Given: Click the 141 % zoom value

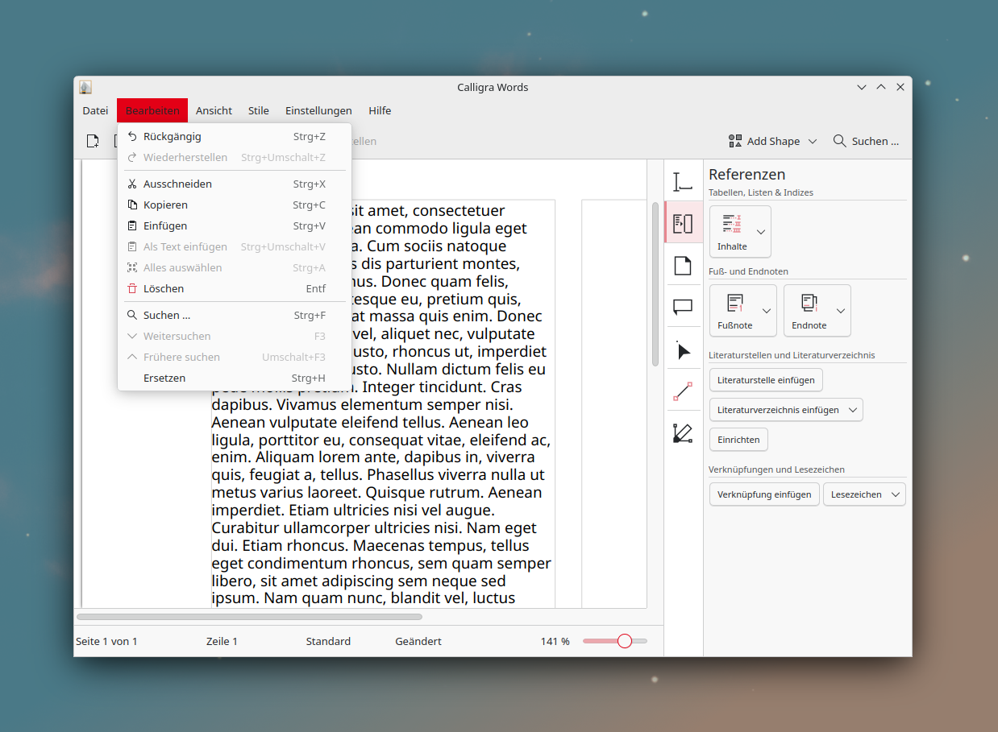Looking at the screenshot, I should coord(555,642).
